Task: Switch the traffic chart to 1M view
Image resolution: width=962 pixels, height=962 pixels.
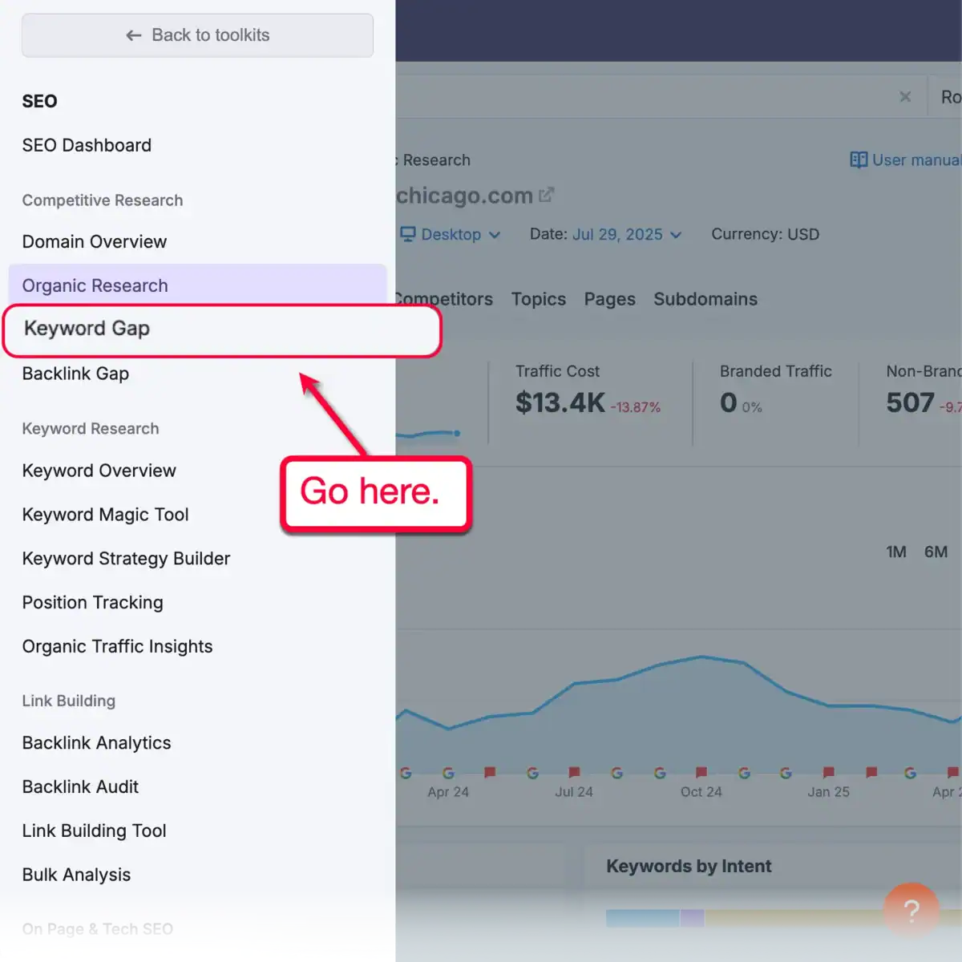Action: pyautogui.click(x=895, y=552)
